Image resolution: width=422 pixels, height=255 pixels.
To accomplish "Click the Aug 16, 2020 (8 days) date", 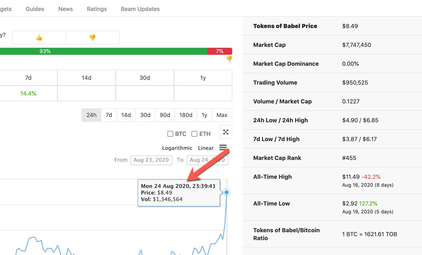I will 367,185.
